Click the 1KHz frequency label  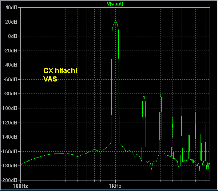[x=115, y=186]
